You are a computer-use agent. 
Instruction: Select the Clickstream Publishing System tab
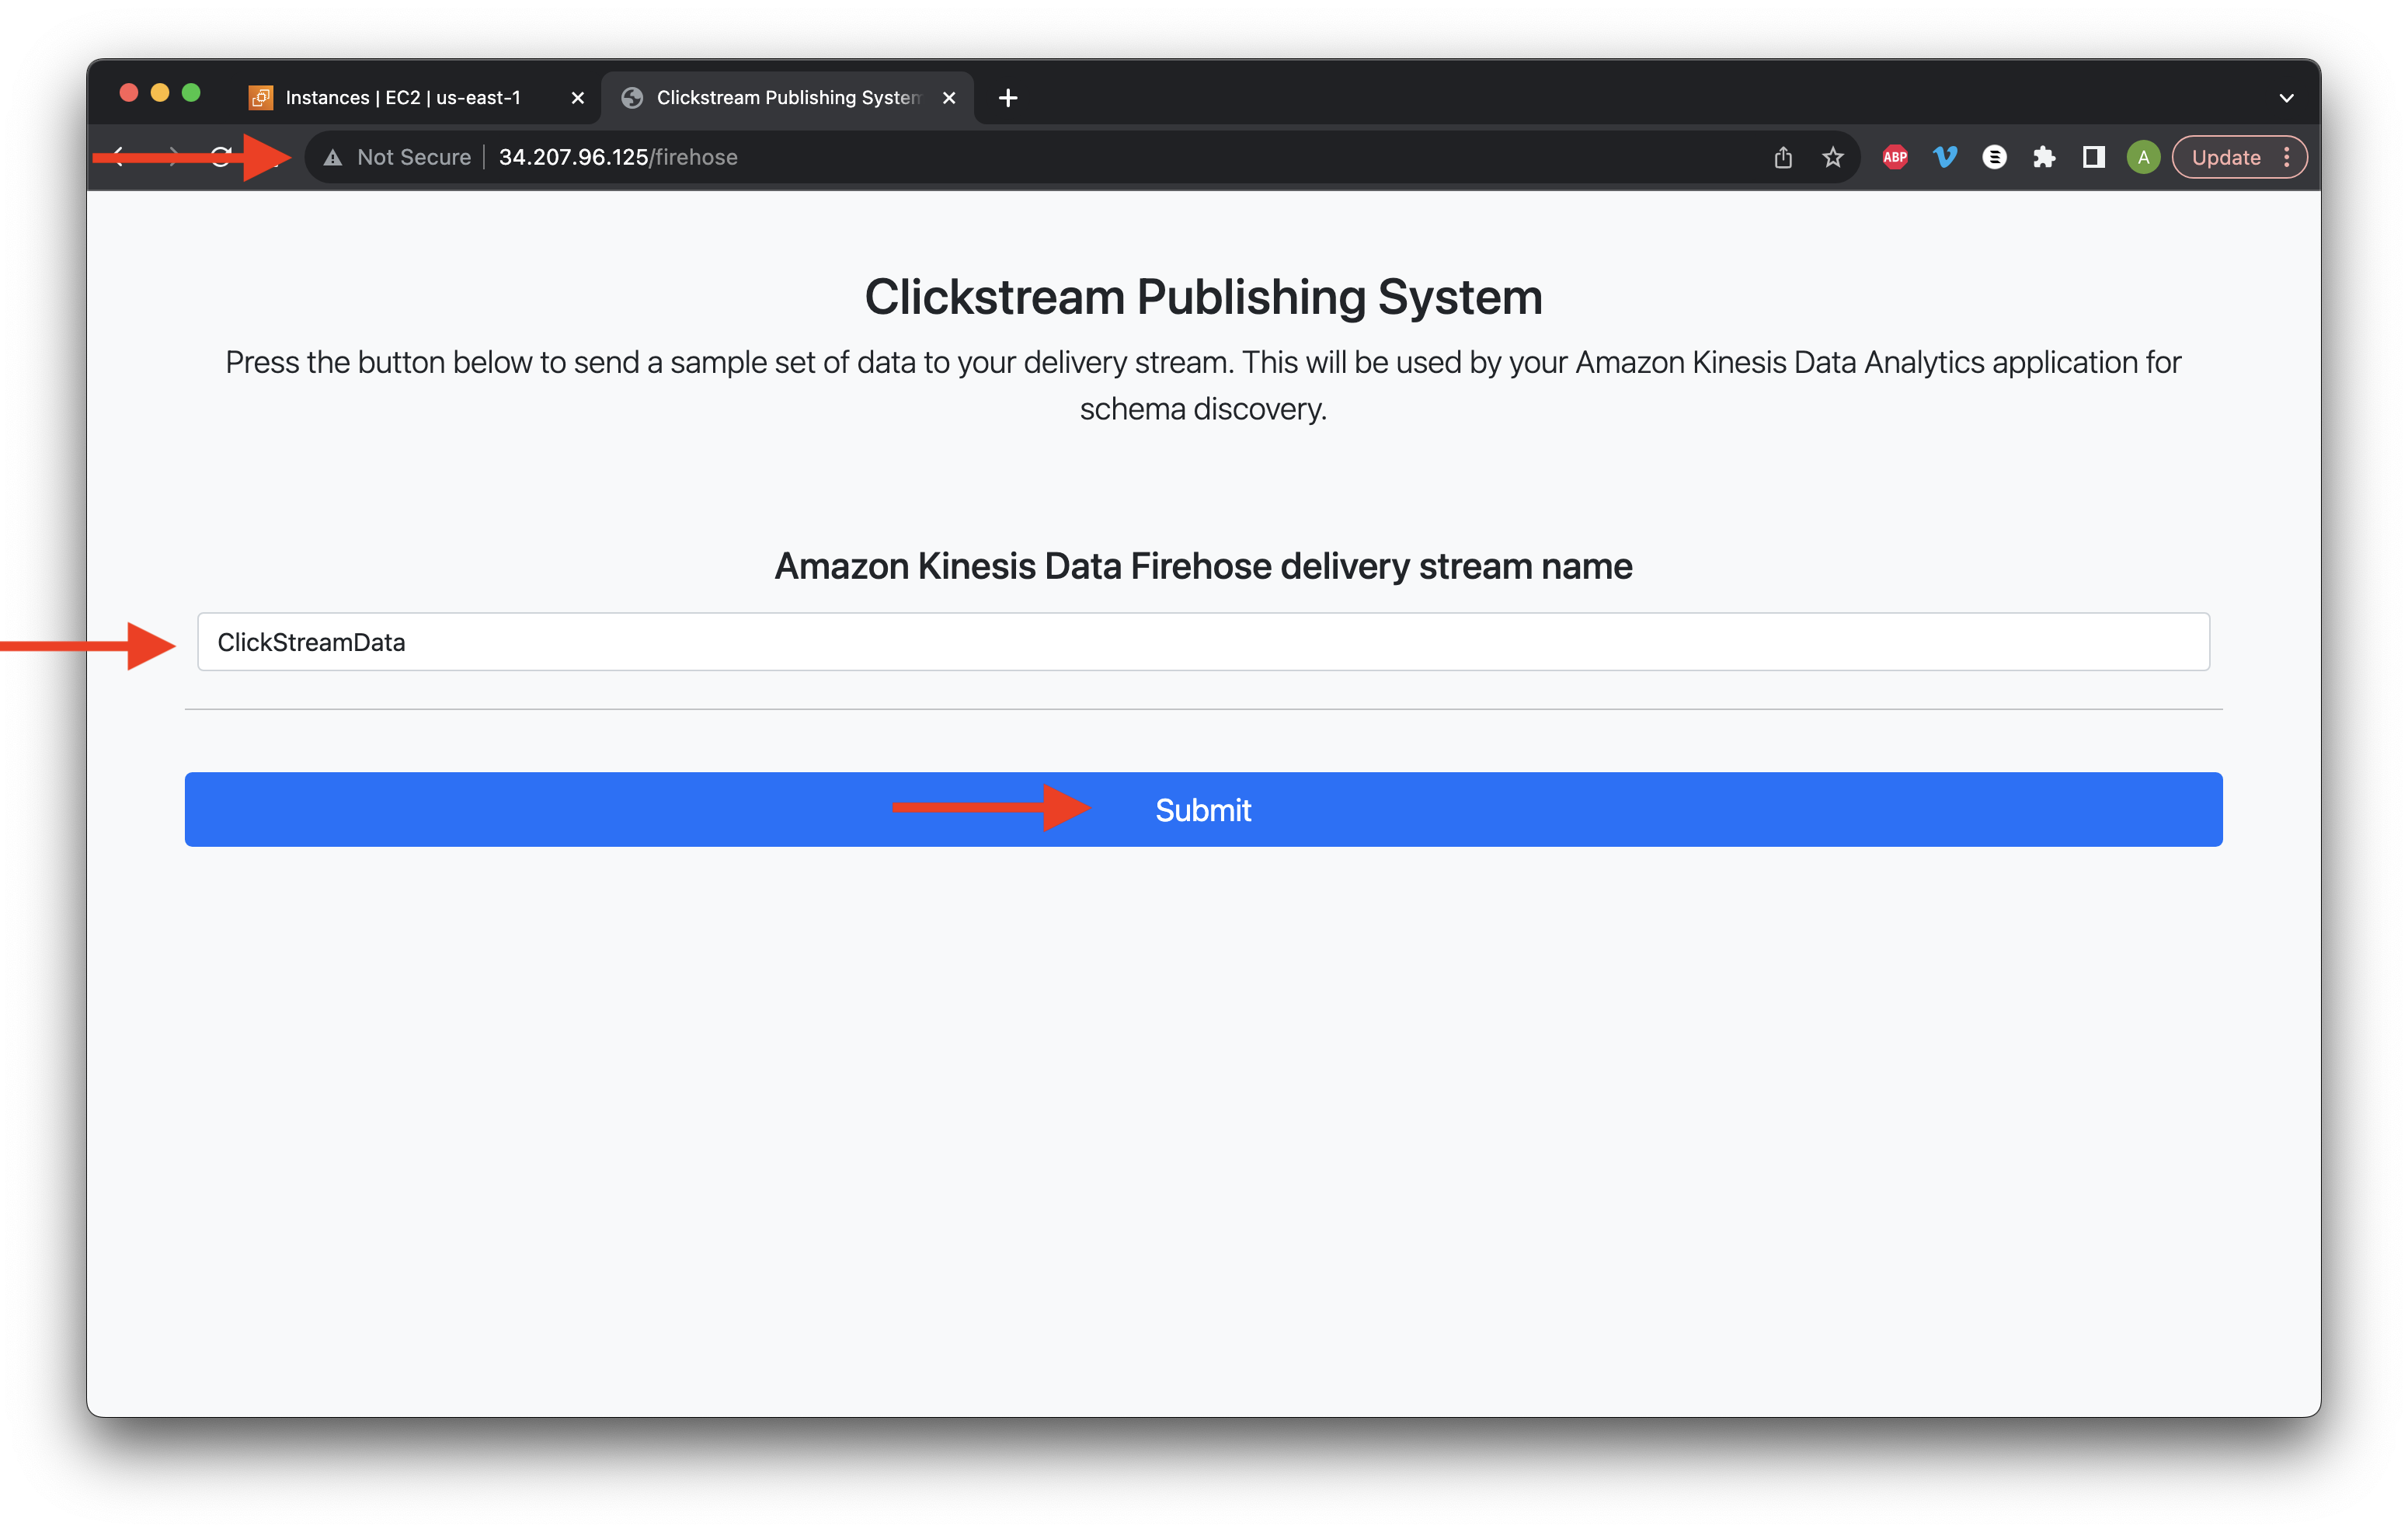tap(787, 97)
